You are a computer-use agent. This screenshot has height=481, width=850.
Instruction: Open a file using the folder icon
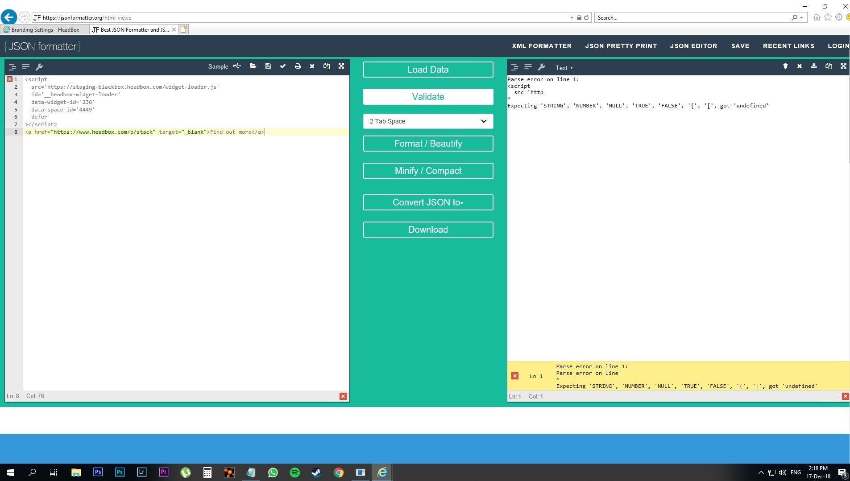click(253, 66)
